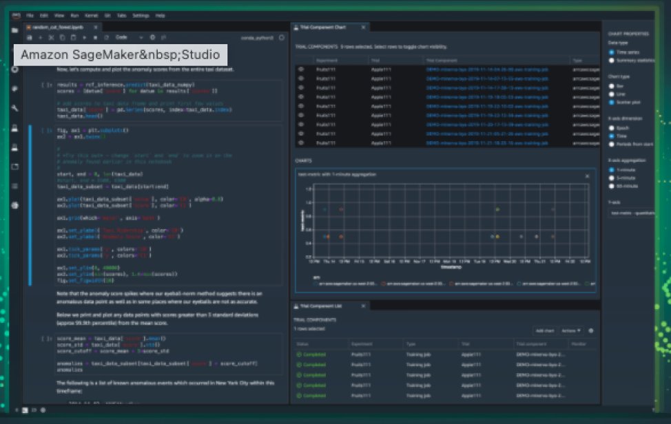Set X-axis aggregation to 1-minute
The image size is (671, 424).
pos(612,170)
